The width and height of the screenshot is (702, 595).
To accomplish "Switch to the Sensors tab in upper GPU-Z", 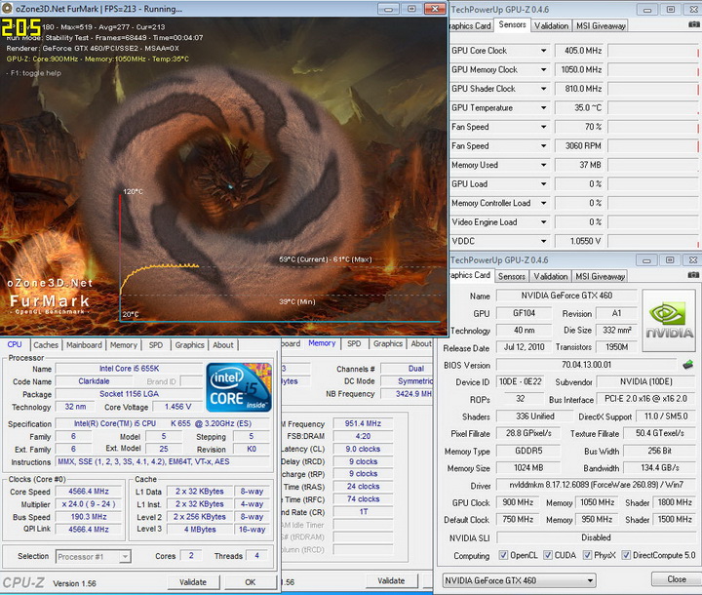I will tap(512, 24).
